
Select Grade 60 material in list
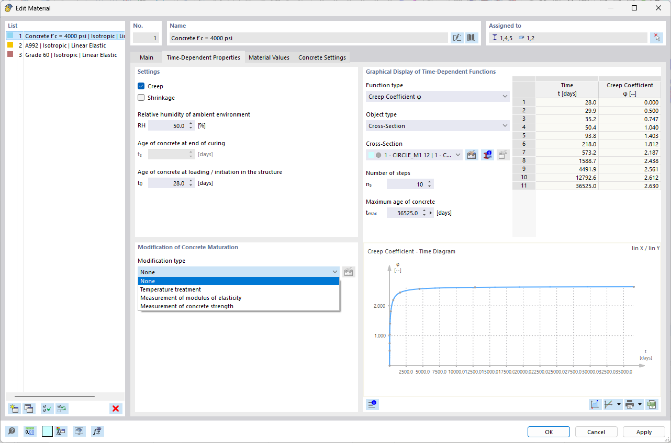pyautogui.click(x=65, y=55)
